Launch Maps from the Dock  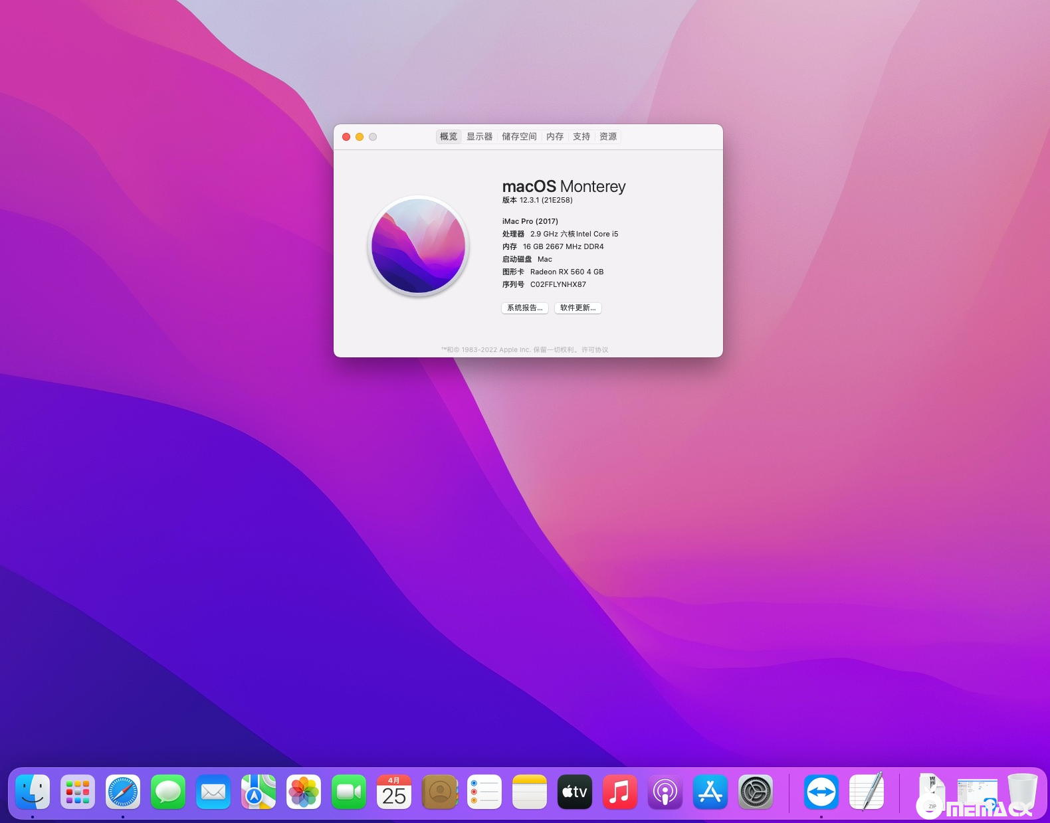(x=259, y=792)
